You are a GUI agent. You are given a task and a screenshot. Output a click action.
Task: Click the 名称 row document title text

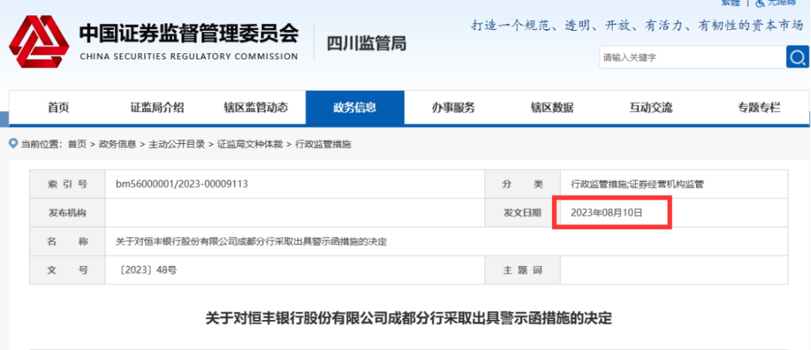(x=252, y=241)
